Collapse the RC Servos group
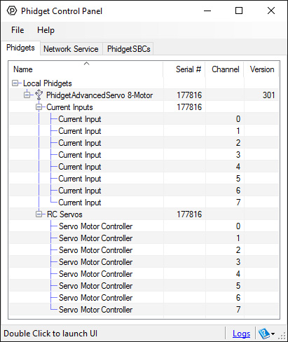Image resolution: width=288 pixels, height=342 pixels. tap(39, 214)
